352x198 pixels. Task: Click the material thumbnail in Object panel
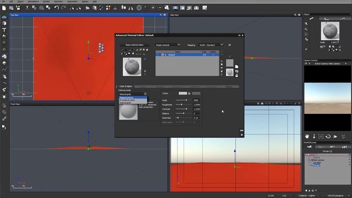330,31
